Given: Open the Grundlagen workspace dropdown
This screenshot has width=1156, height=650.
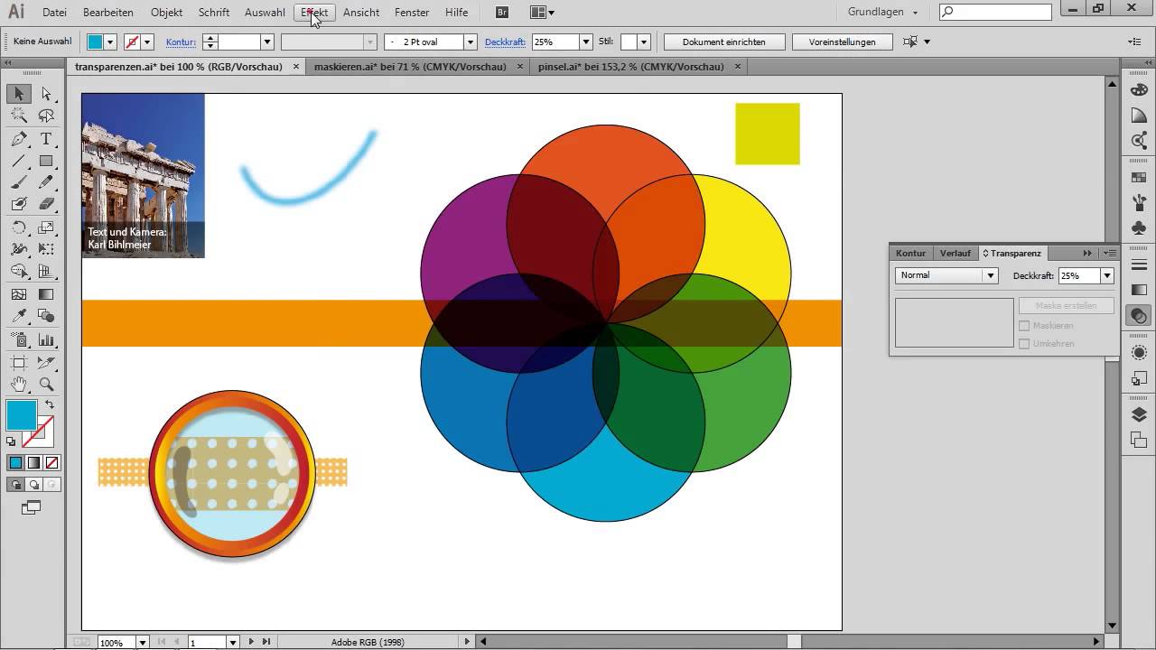Looking at the screenshot, I should 883,13.
